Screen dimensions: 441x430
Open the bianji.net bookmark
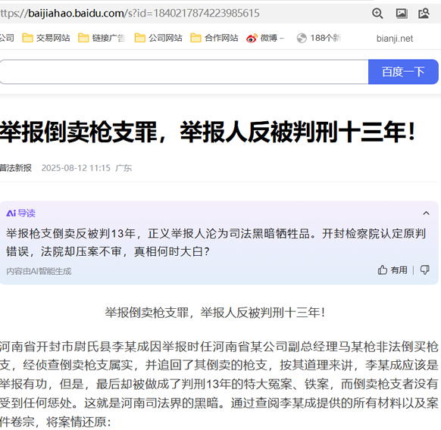tap(395, 39)
